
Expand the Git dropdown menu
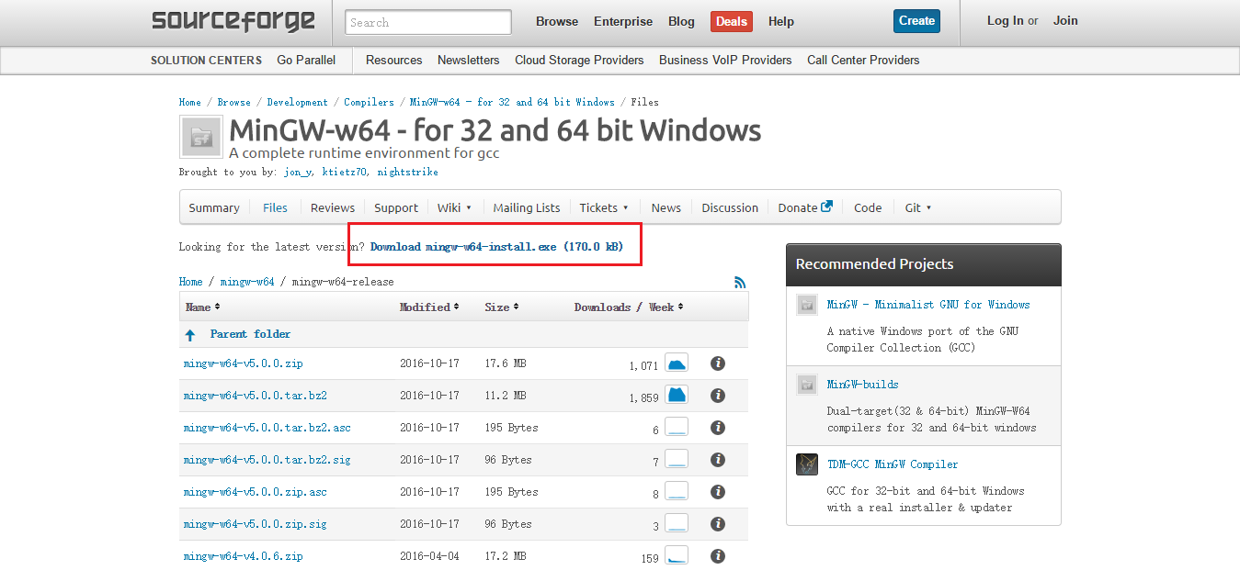click(917, 207)
